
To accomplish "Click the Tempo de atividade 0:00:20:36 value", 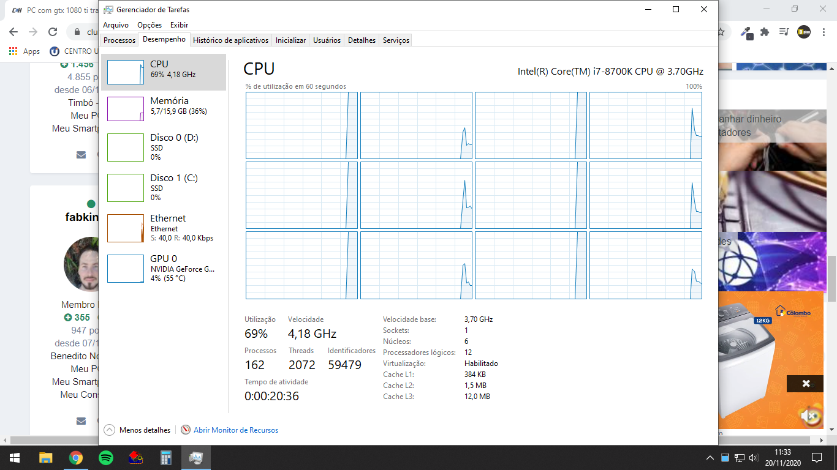I will coord(271,396).
